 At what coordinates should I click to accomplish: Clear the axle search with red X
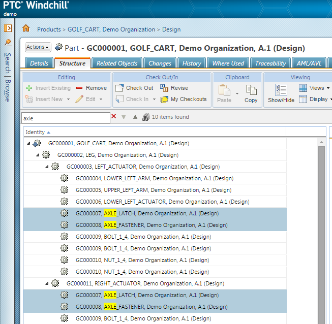coord(114,116)
